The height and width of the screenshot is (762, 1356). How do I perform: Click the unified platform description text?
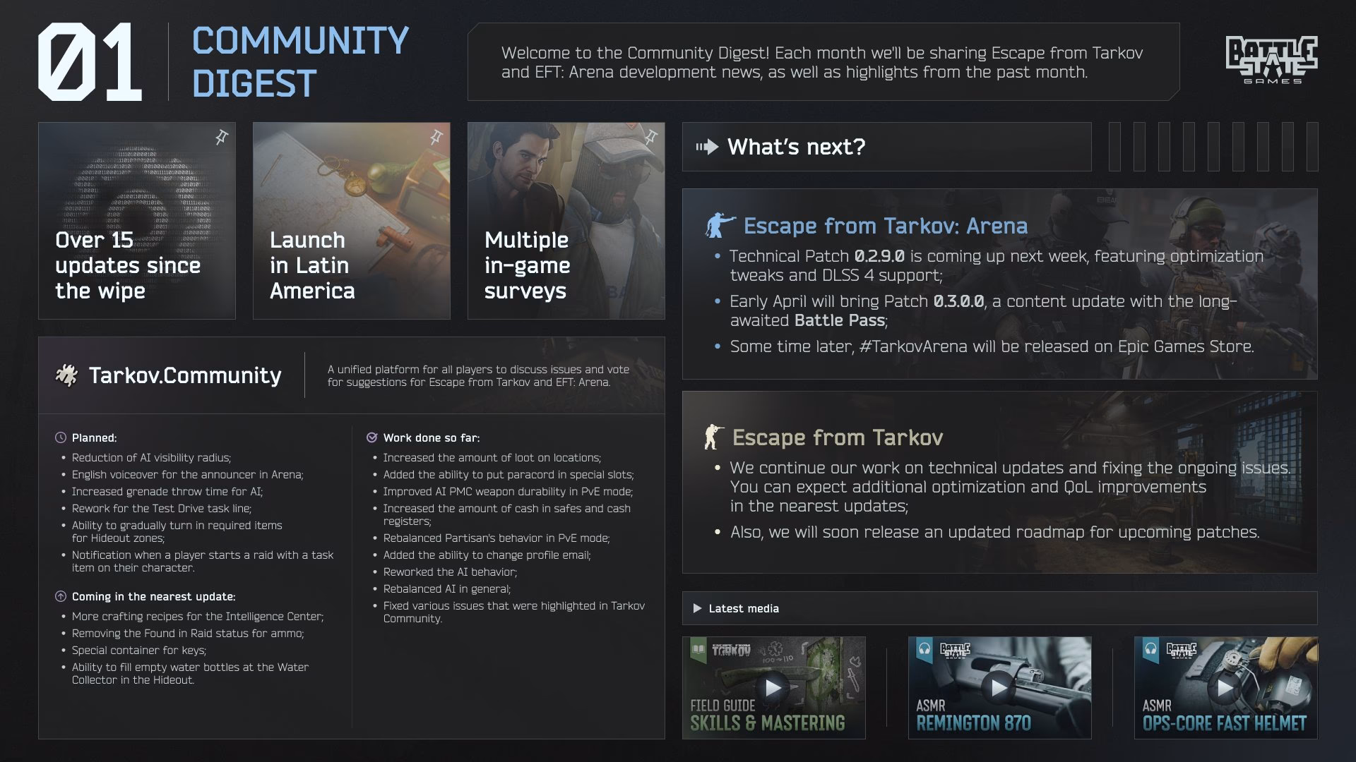478,375
